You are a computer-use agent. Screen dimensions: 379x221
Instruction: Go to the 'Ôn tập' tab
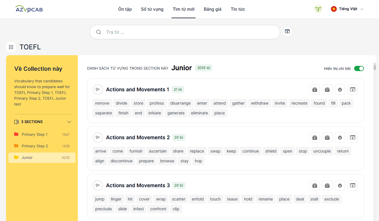125,9
